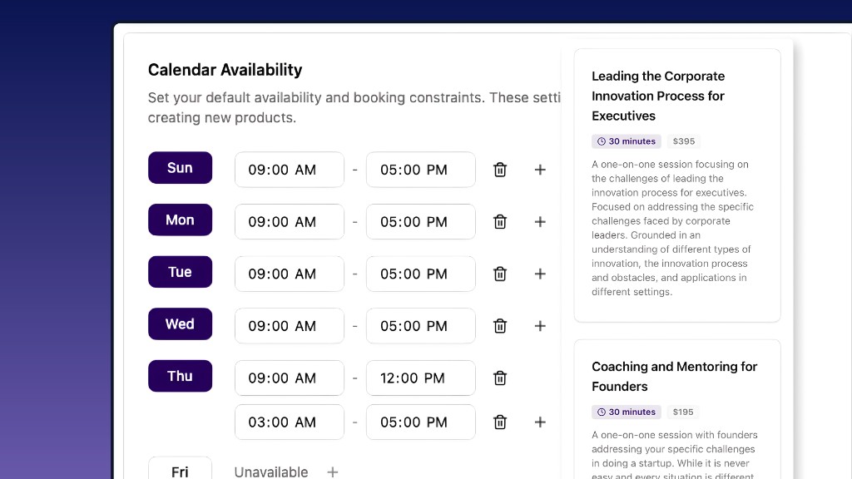Add another time slot for Wednesday
Screen dimensions: 852x479
[539, 326]
